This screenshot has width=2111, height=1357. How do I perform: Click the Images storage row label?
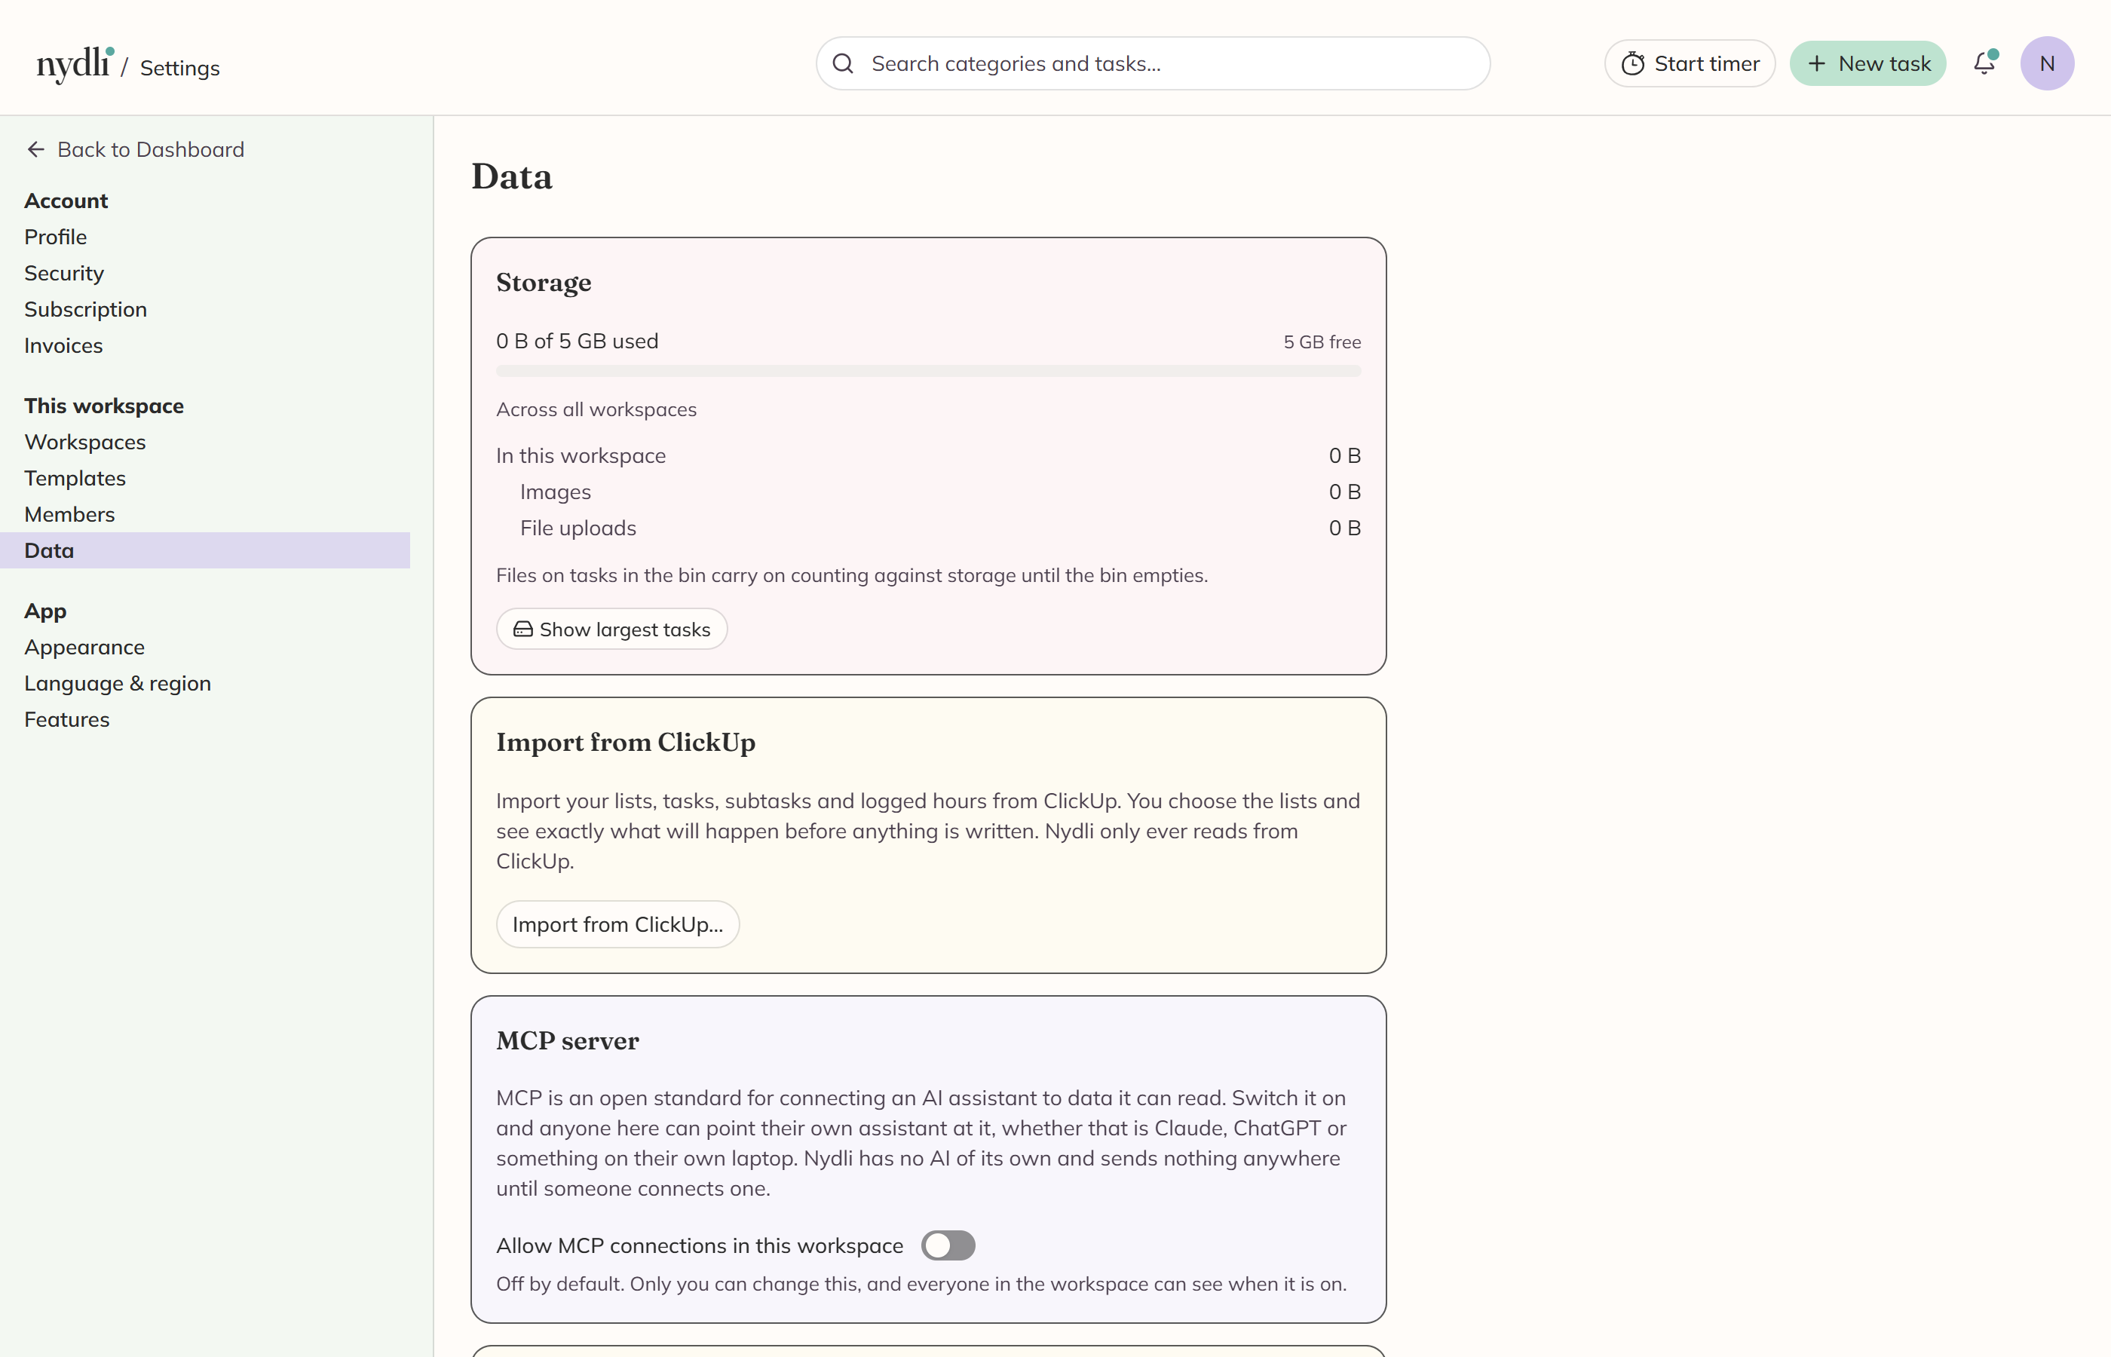[555, 492]
